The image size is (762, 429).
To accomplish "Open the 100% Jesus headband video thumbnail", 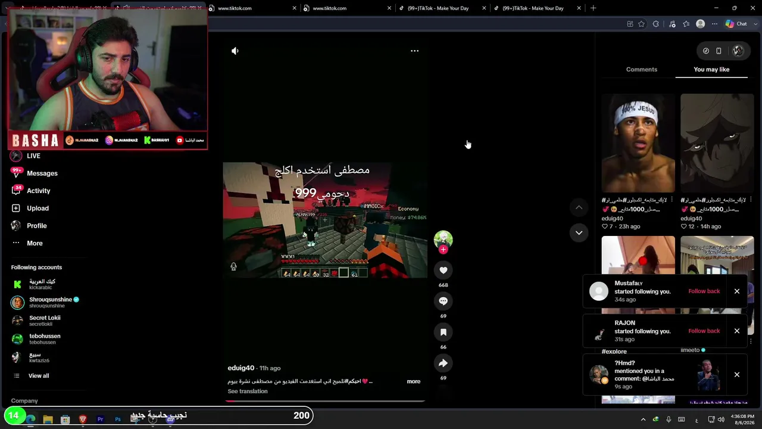I will tap(638, 143).
